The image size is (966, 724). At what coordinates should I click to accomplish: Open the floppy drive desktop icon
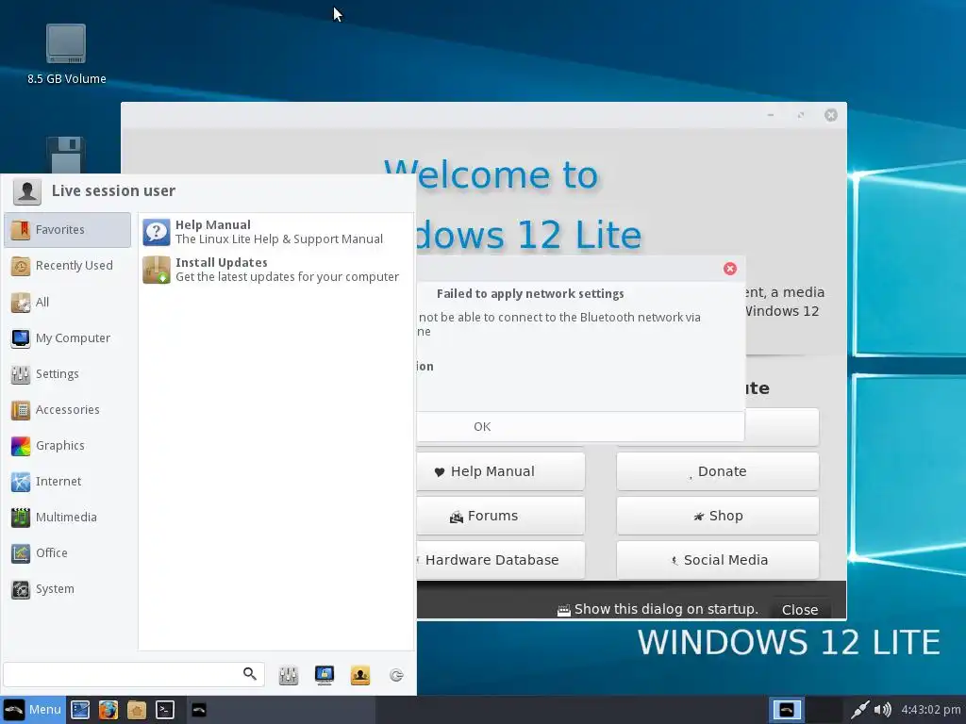click(x=66, y=156)
